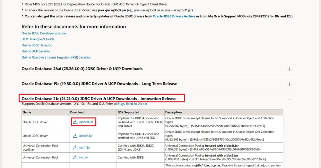Collapse the Oracle Database 21c section minus icon
The image size is (321, 168).
(x=290, y=99)
